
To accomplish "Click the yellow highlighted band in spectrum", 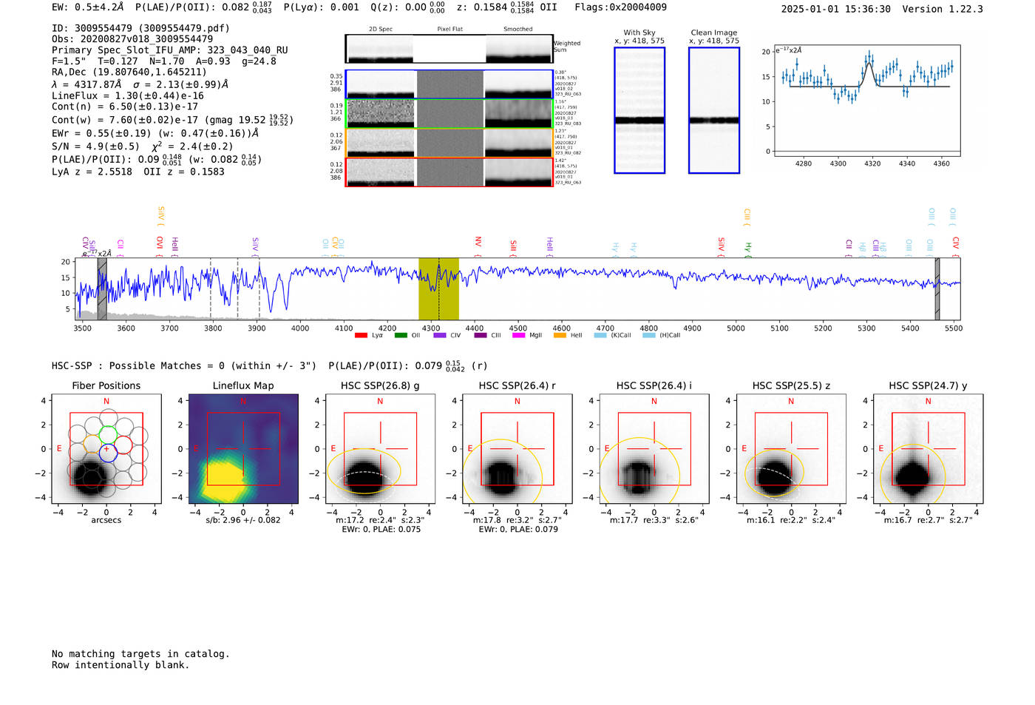I will click(x=438, y=289).
